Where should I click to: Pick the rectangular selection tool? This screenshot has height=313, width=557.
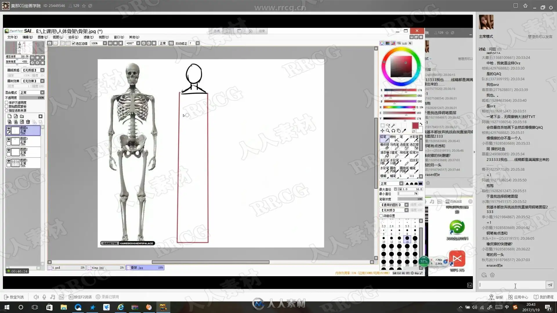pyautogui.click(x=382, y=125)
